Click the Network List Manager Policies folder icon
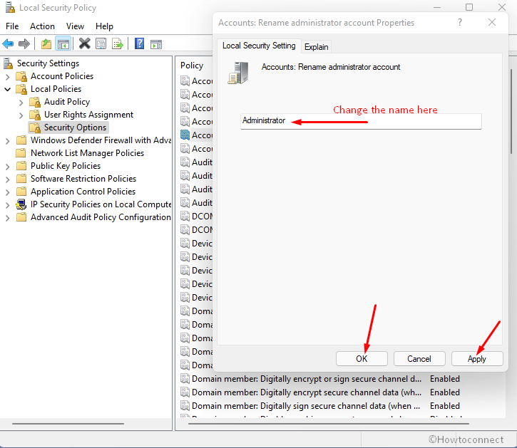517x448 pixels. [x=21, y=153]
